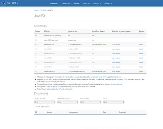Screen dimensions: 163x129
Task: Visit the openjfx.io link
Action: pyautogui.click(x=56, y=86)
